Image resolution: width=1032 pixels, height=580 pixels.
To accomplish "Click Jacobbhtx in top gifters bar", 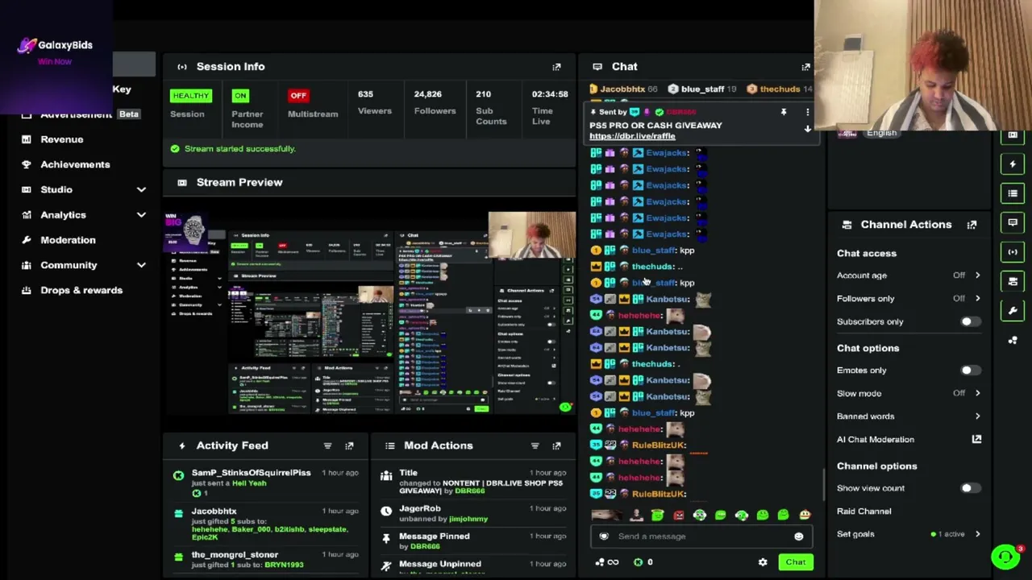I will tap(622, 89).
